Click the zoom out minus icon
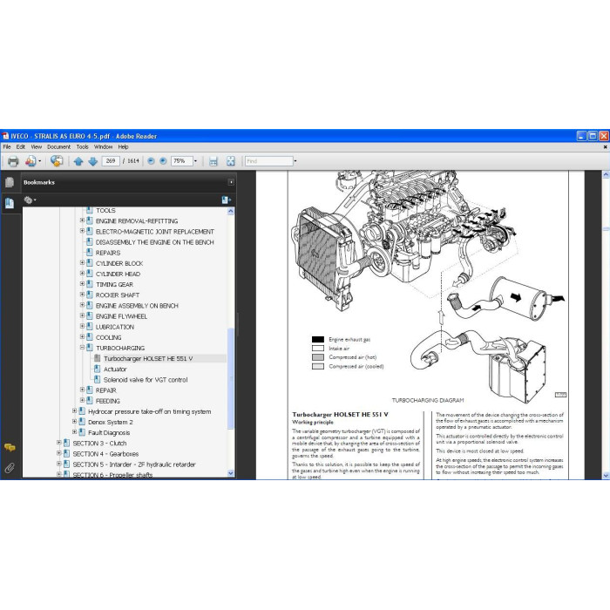Image resolution: width=610 pixels, height=610 pixels. [x=151, y=161]
